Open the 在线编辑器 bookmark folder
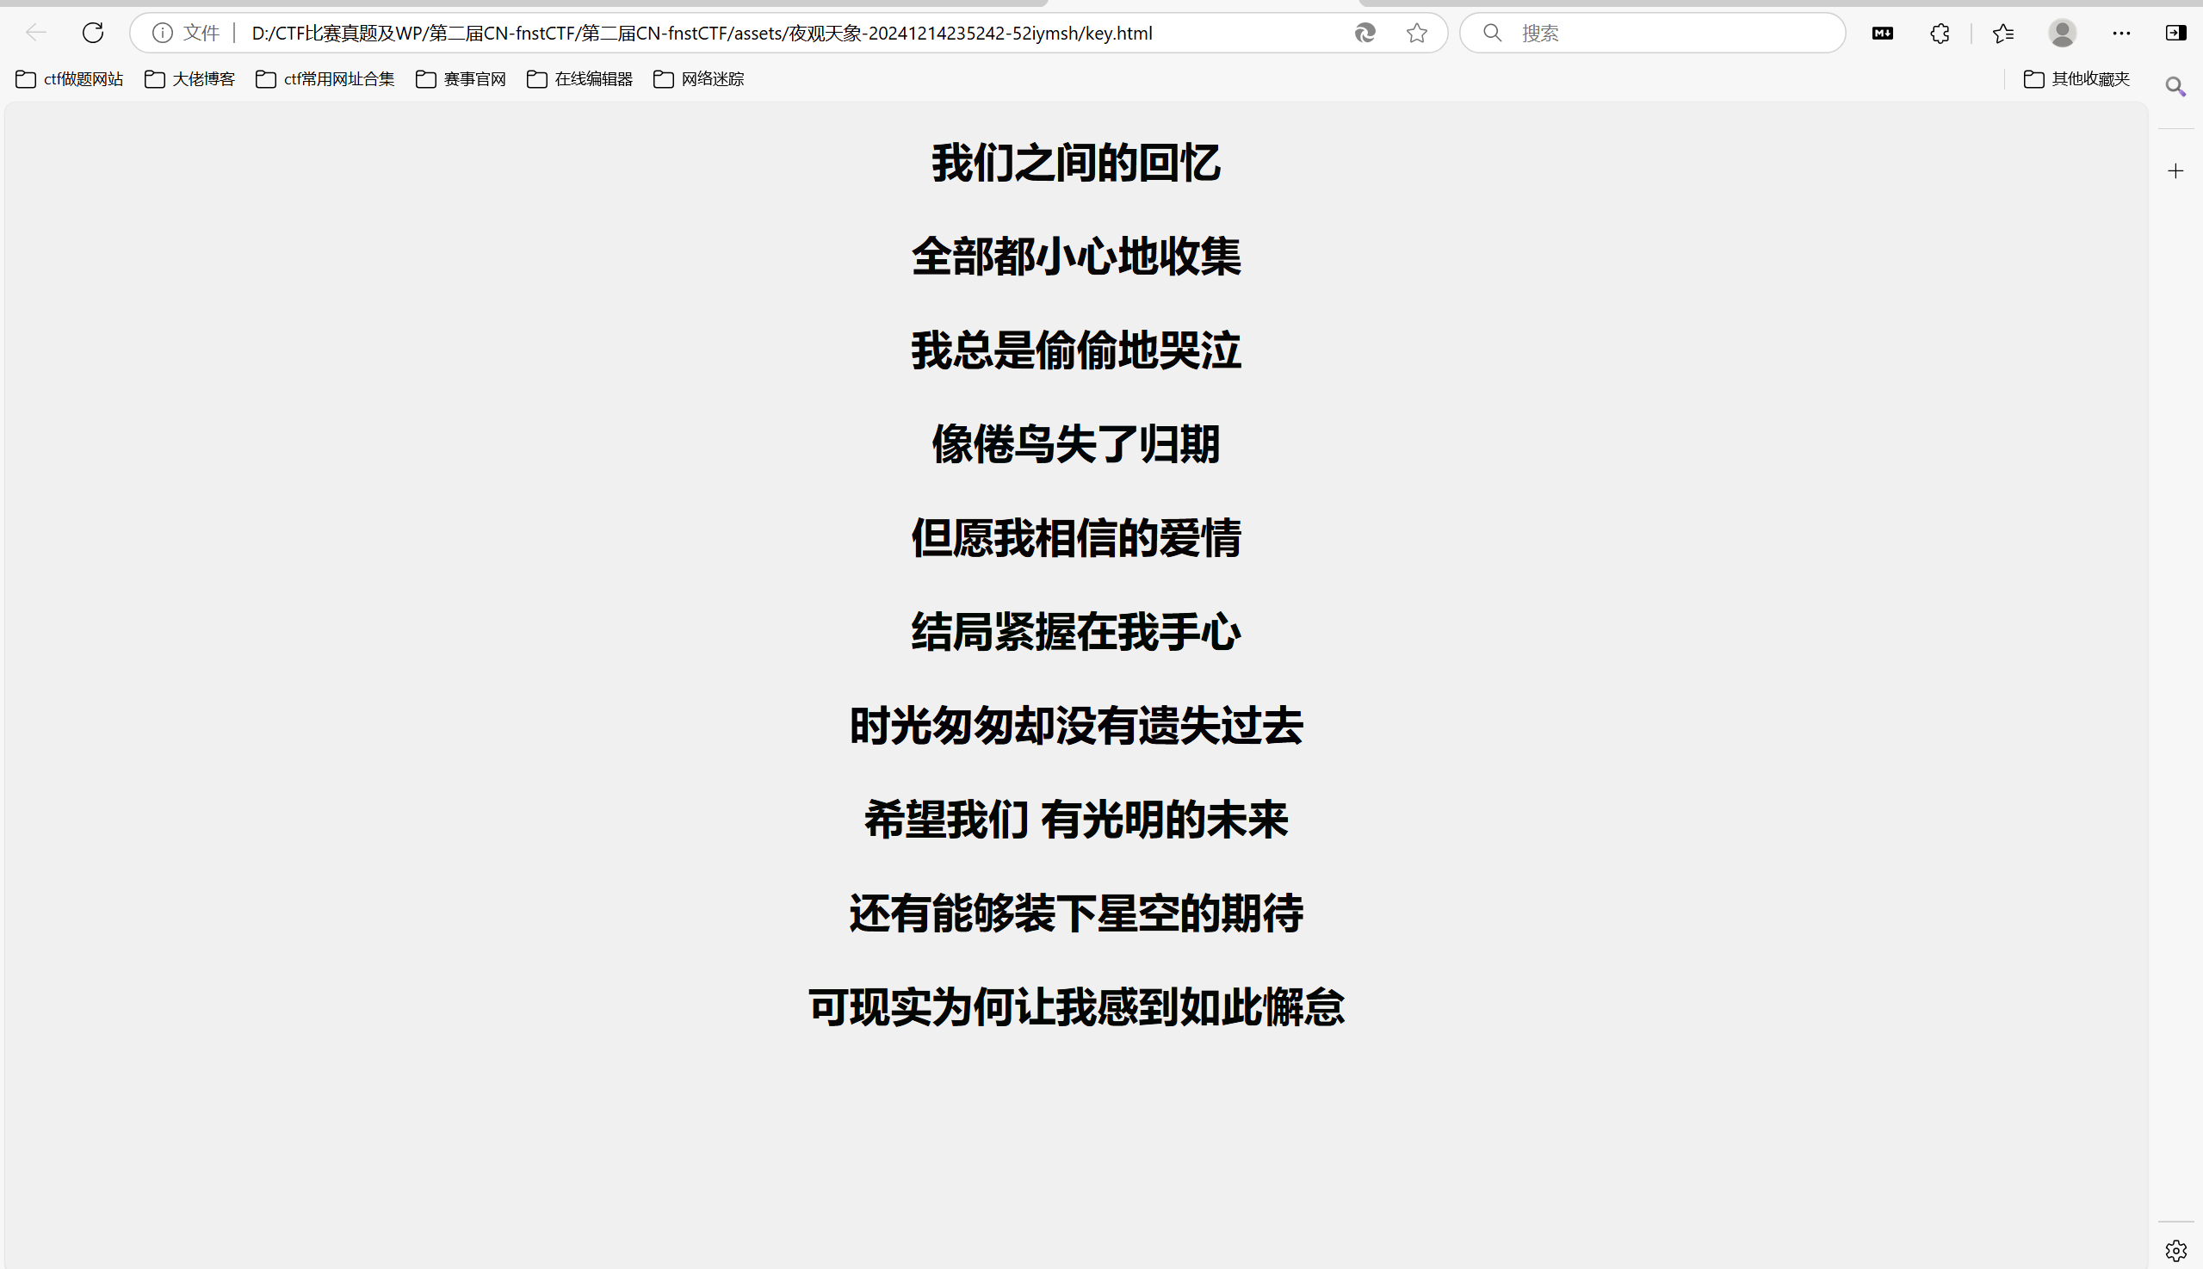 tap(579, 79)
